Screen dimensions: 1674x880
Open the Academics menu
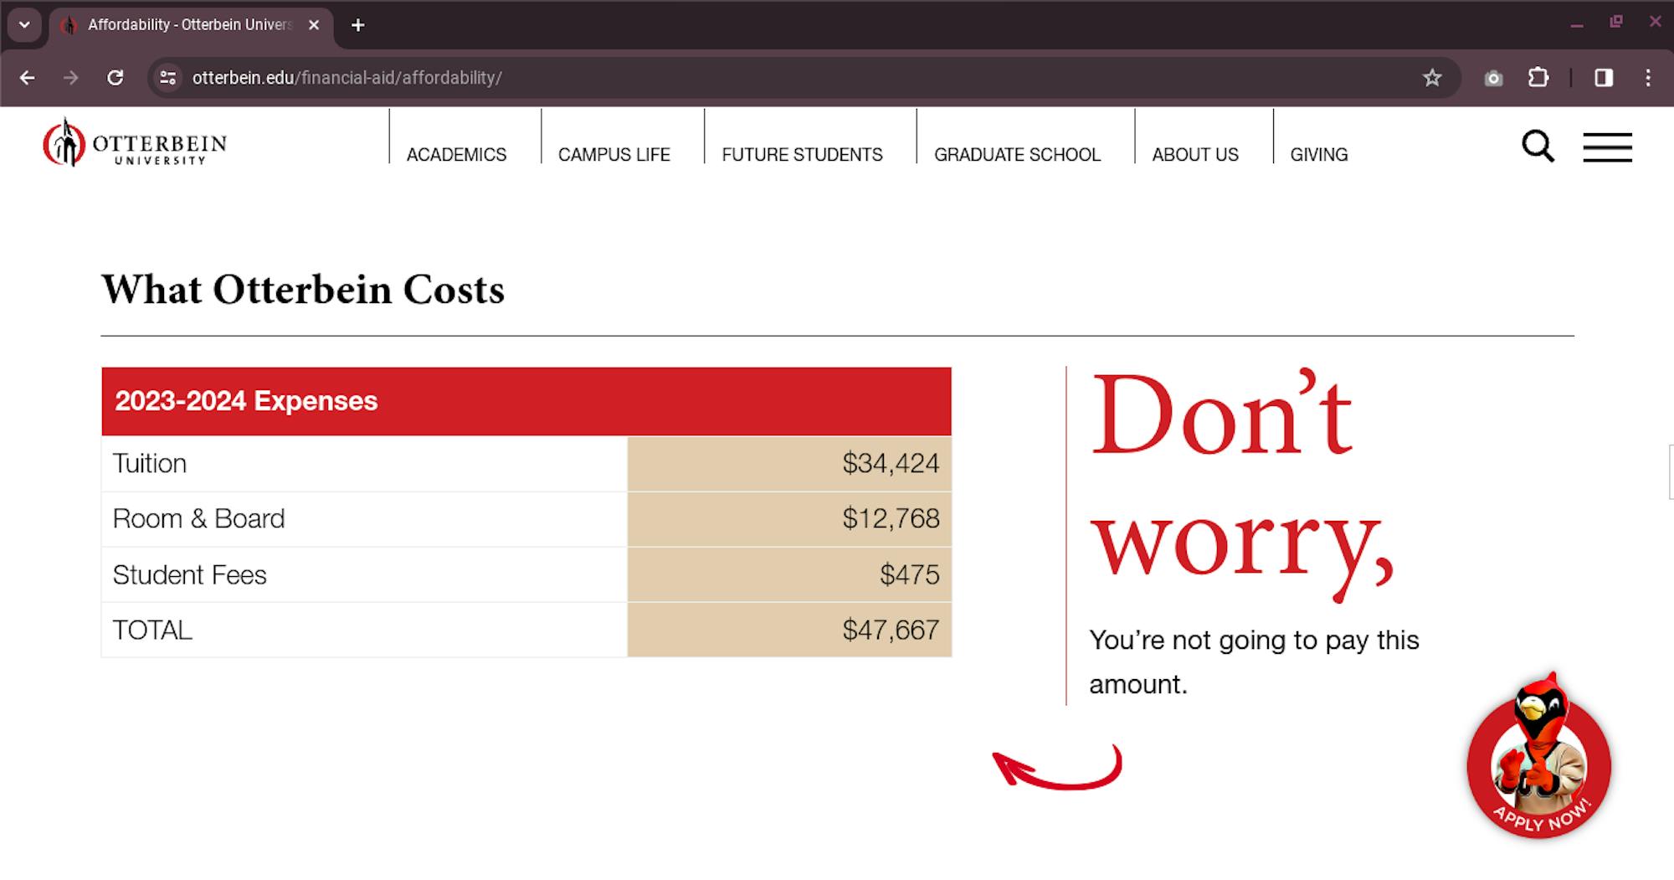pyautogui.click(x=456, y=155)
